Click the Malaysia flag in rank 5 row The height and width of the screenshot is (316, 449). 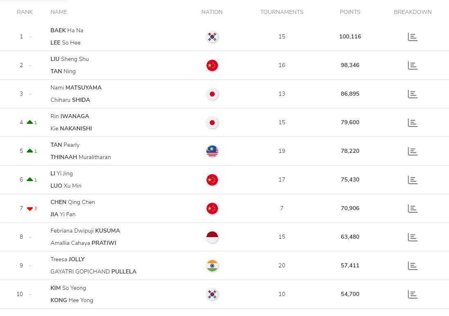[x=212, y=151]
